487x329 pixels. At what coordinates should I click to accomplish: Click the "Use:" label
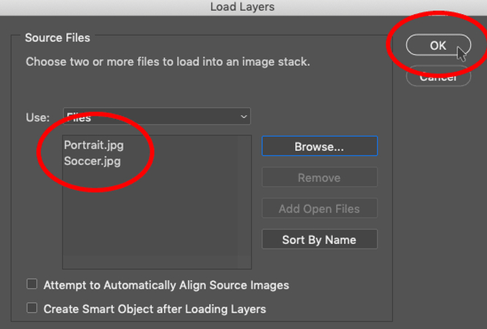click(38, 117)
